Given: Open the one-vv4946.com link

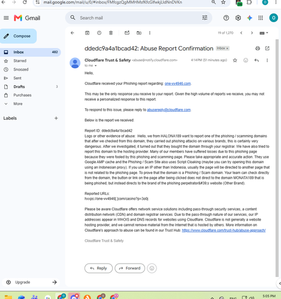Looking at the screenshot, I should [177, 84].
